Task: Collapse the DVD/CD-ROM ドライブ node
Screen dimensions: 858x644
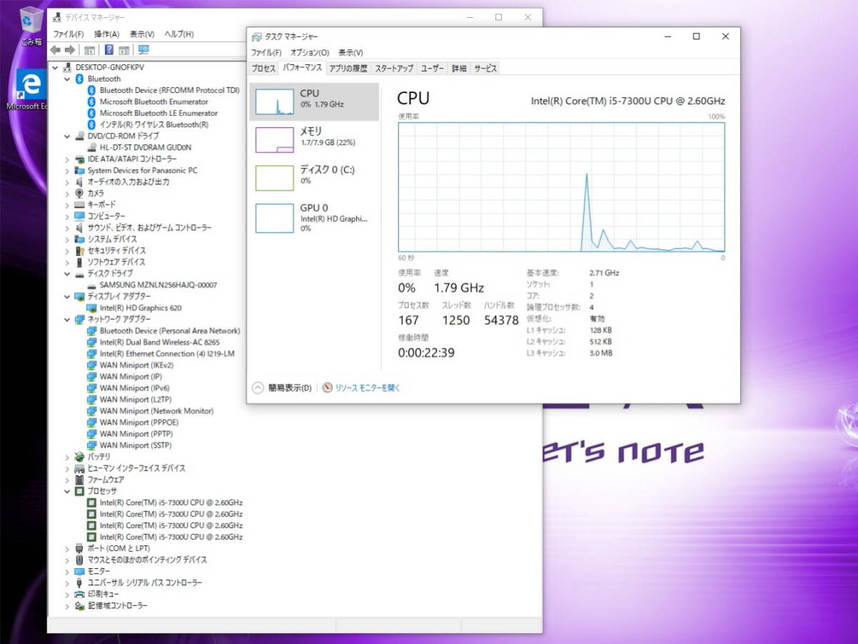Action: click(x=67, y=136)
